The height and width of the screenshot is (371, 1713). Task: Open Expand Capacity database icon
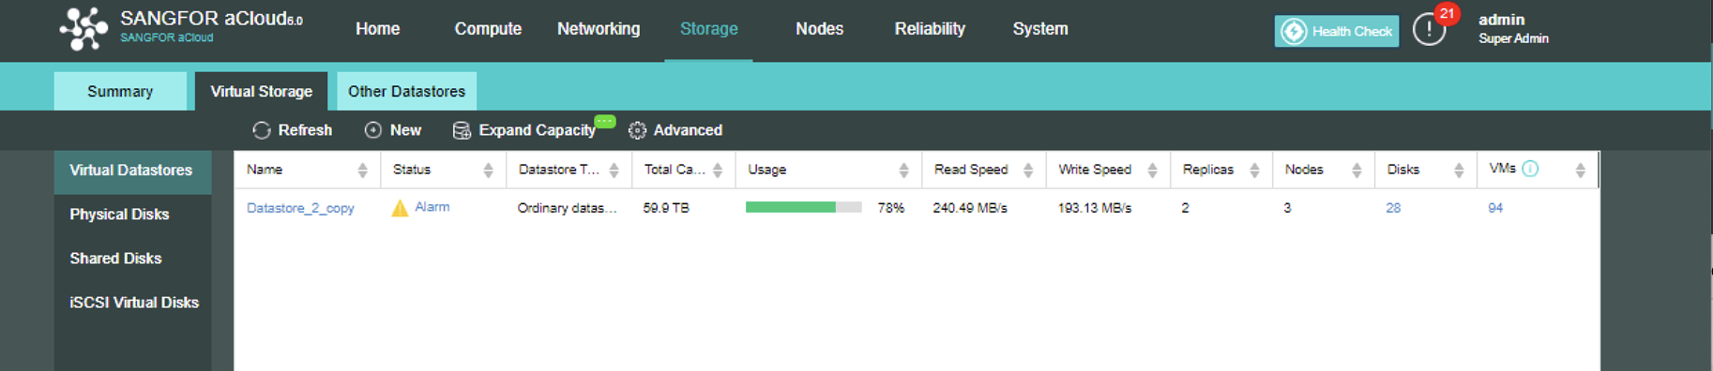pyautogui.click(x=462, y=130)
